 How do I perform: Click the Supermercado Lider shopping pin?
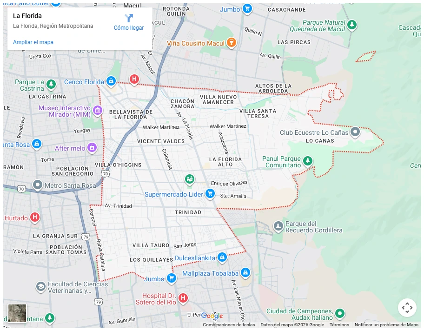tap(210, 194)
